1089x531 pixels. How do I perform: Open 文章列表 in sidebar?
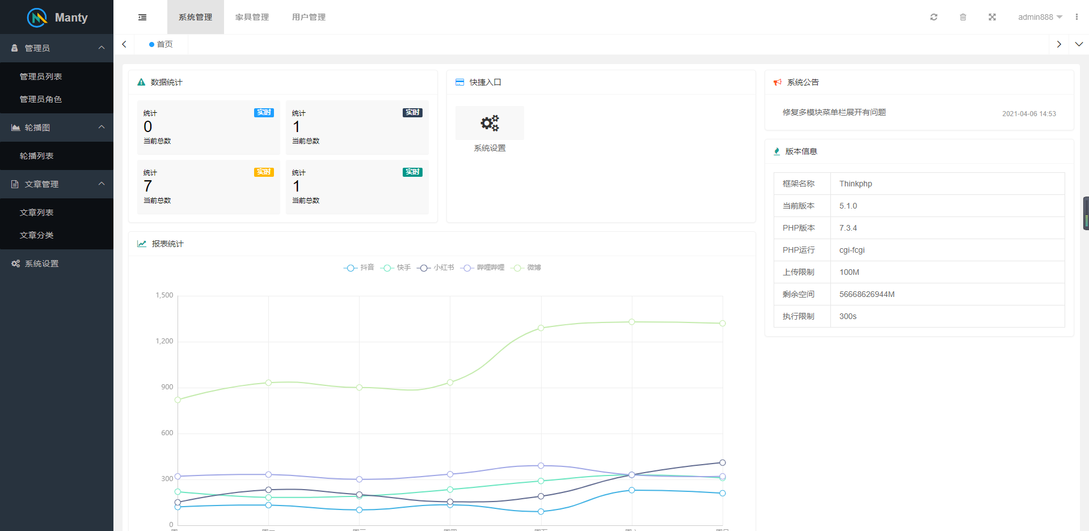pyautogui.click(x=57, y=213)
